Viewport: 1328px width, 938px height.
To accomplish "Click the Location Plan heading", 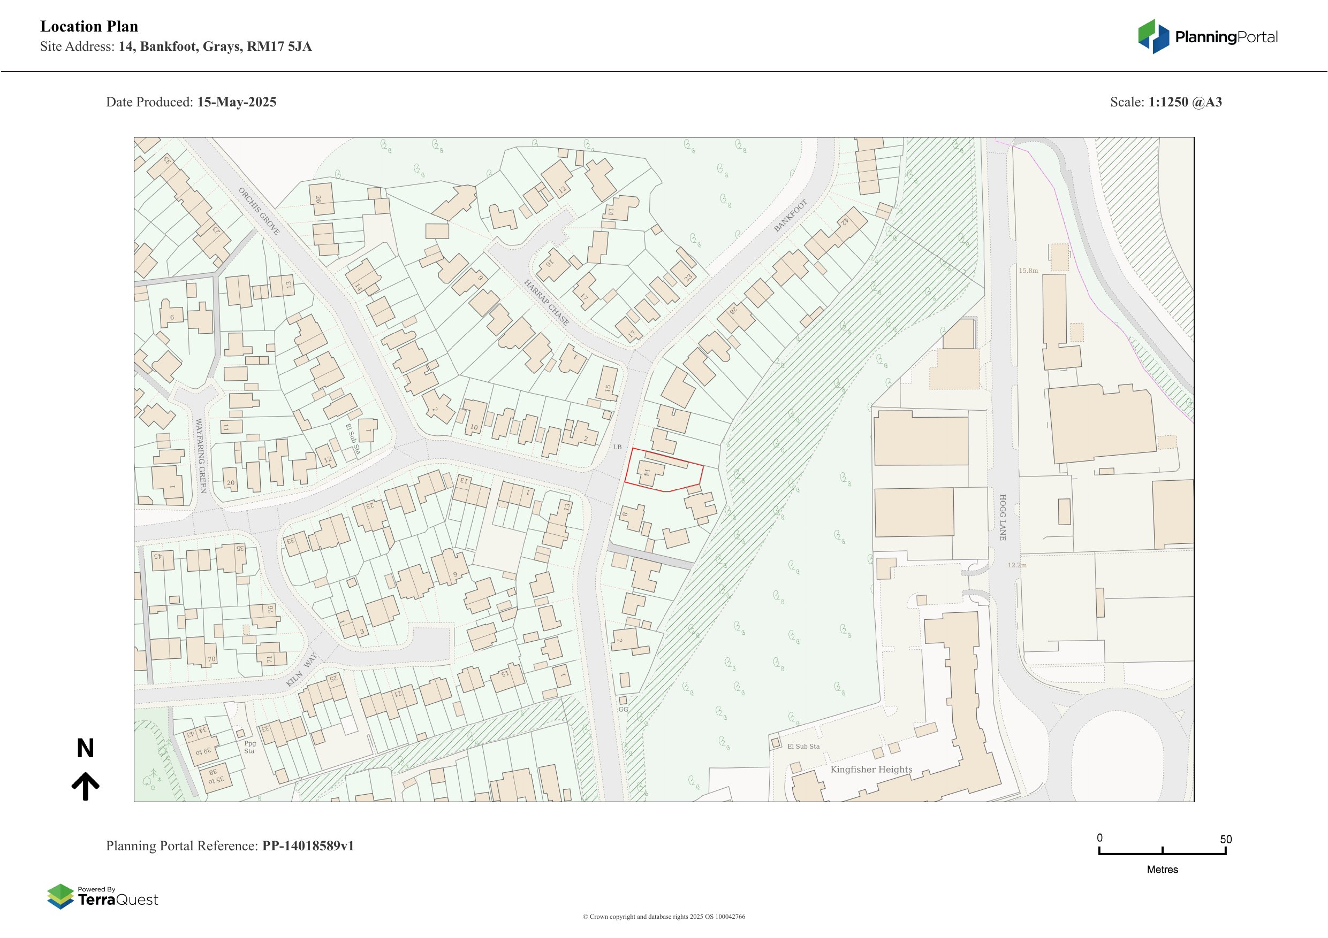I will pos(89,27).
